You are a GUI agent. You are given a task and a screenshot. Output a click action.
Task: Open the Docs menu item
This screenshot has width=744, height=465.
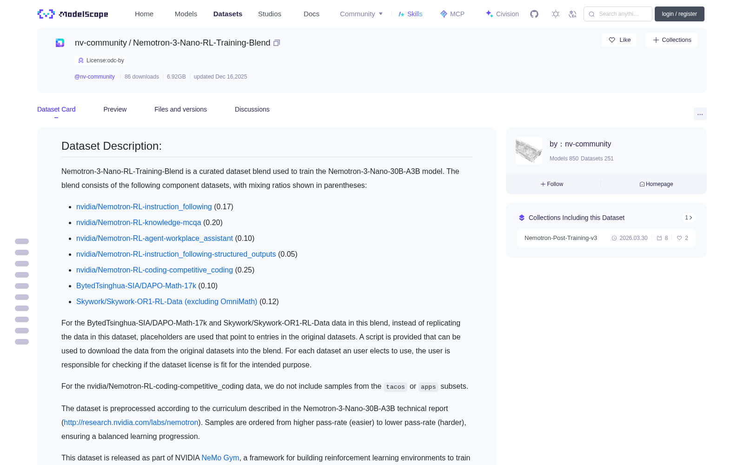coord(312,14)
